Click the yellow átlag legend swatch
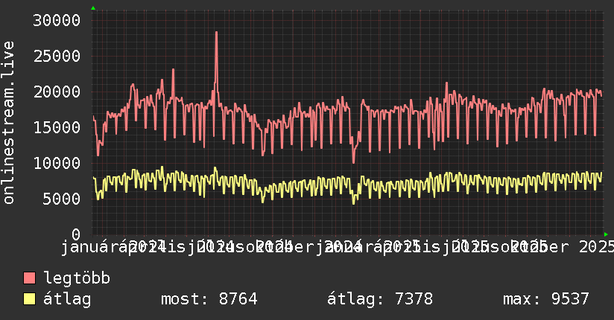 29,299
